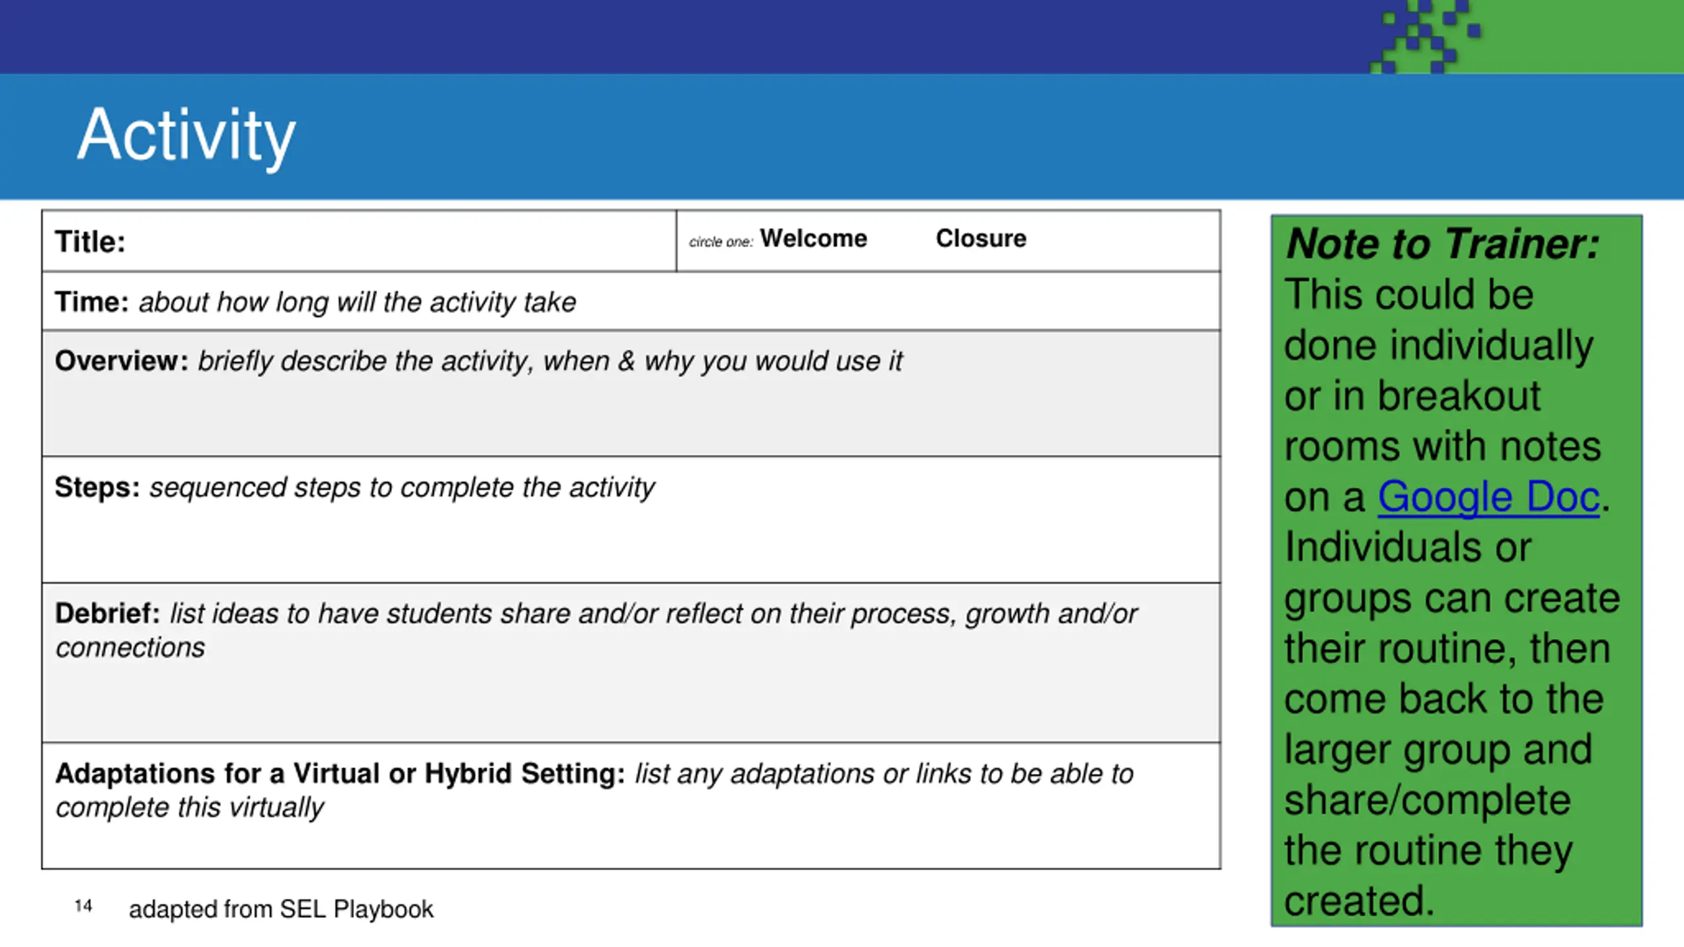Click the Activity slide heading
This screenshot has height=947, width=1684.
pyautogui.click(x=186, y=135)
